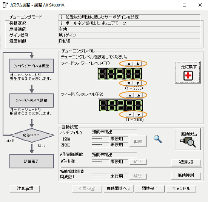208x202 pixels.
Task: Click the 2段目 frequency field
Action: [x=100, y=145]
